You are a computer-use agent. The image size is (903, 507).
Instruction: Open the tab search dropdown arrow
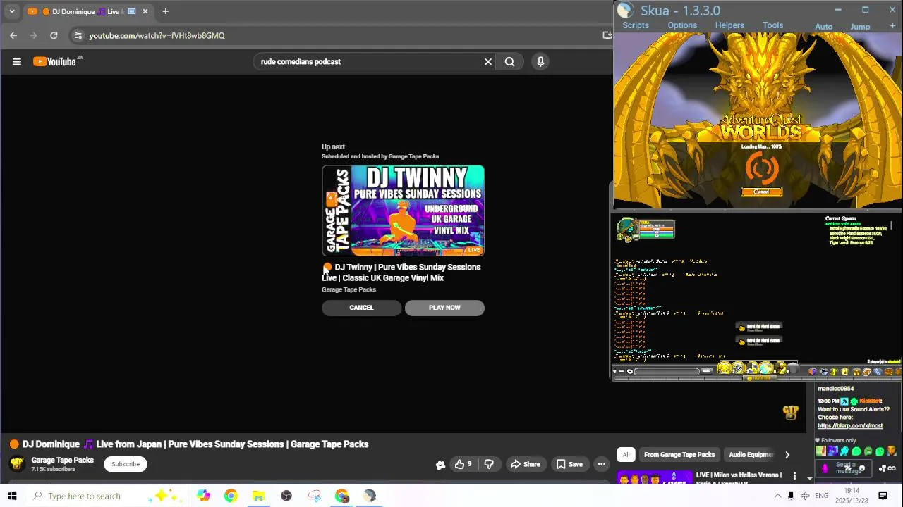[12, 11]
